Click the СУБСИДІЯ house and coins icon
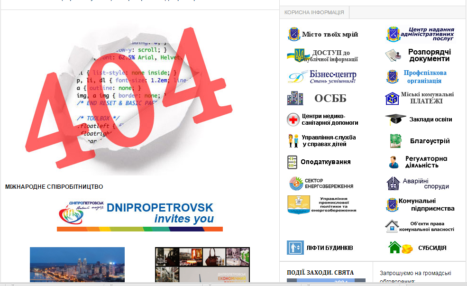The image size is (467, 286). 400,248
